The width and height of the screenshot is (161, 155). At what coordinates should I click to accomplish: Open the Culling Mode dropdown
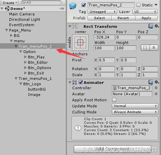click(135, 112)
